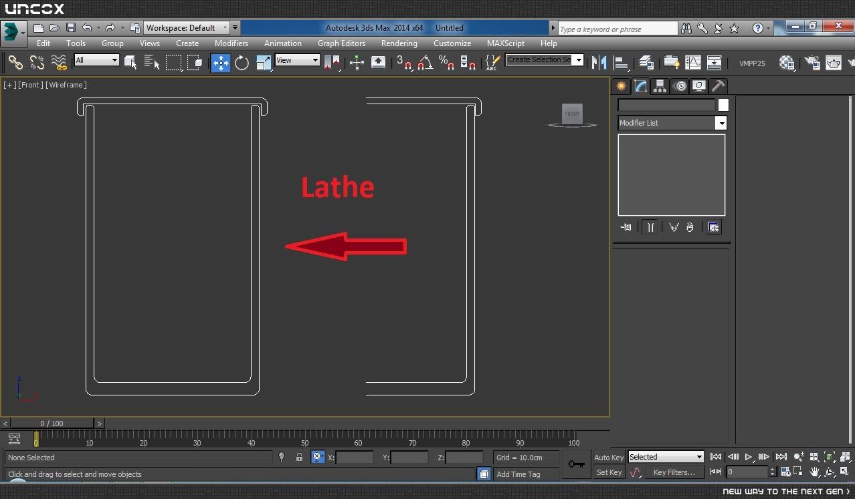
Task: Switch to the Hierarchy command panel tab
Action: click(x=660, y=86)
